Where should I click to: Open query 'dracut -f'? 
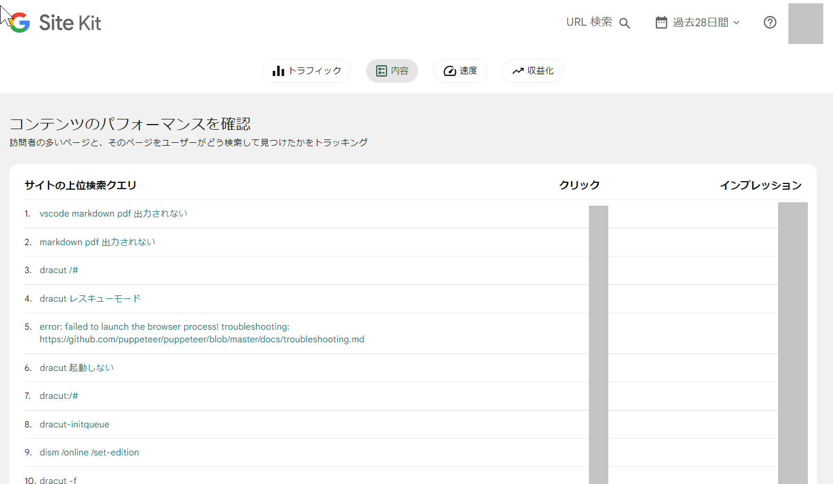[x=58, y=481]
